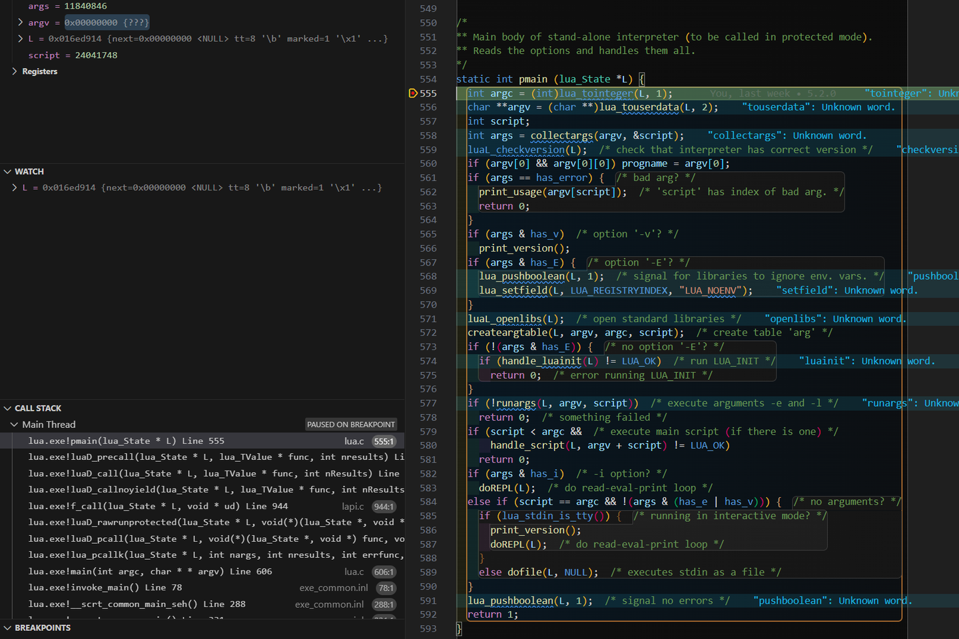Click luaL_openlibs on line 571

pyautogui.click(x=505, y=319)
